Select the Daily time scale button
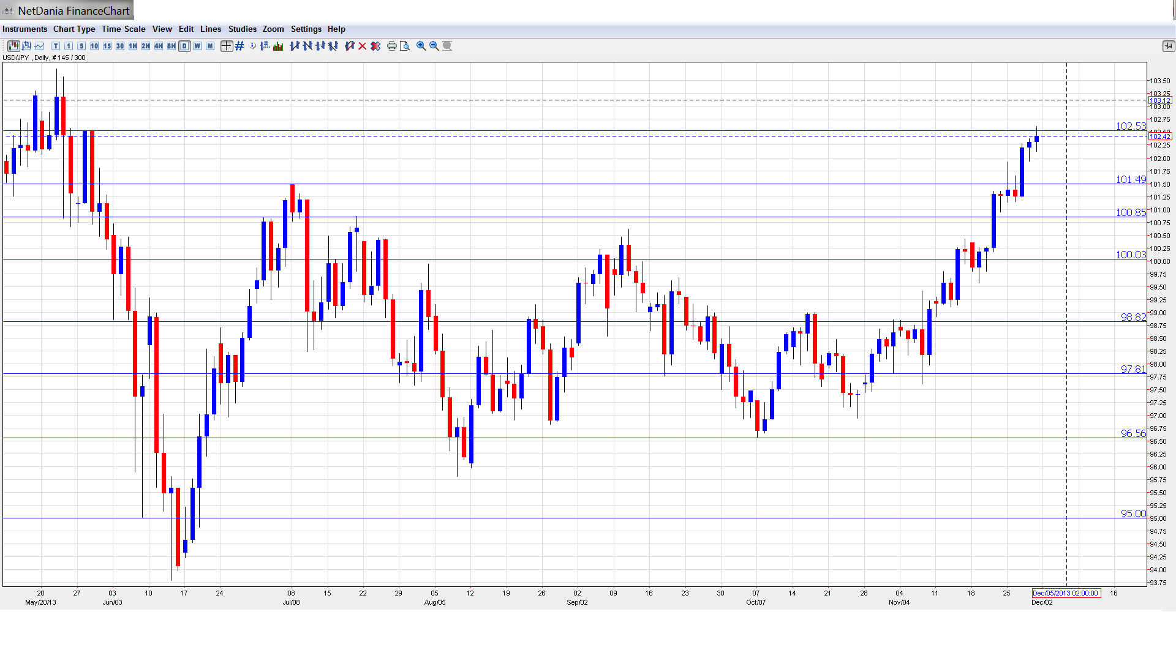The height and width of the screenshot is (661, 1176). click(x=184, y=46)
